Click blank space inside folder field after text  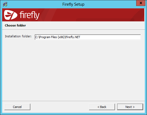coord(111,37)
